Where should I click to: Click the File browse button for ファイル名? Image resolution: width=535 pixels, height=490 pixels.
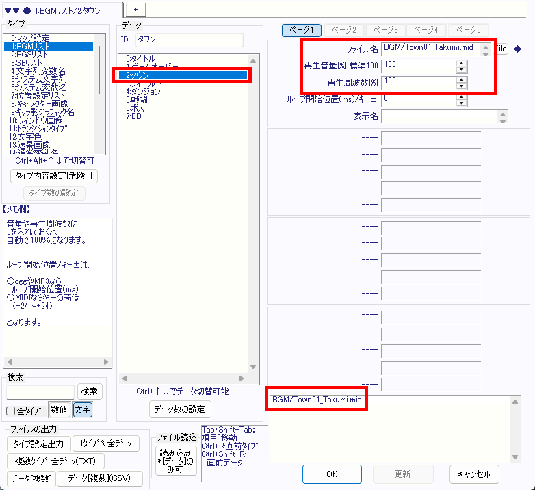[x=502, y=49]
